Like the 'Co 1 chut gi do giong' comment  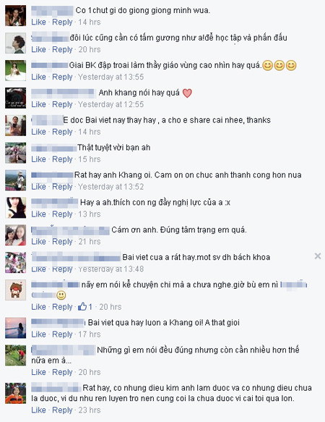tap(38, 22)
